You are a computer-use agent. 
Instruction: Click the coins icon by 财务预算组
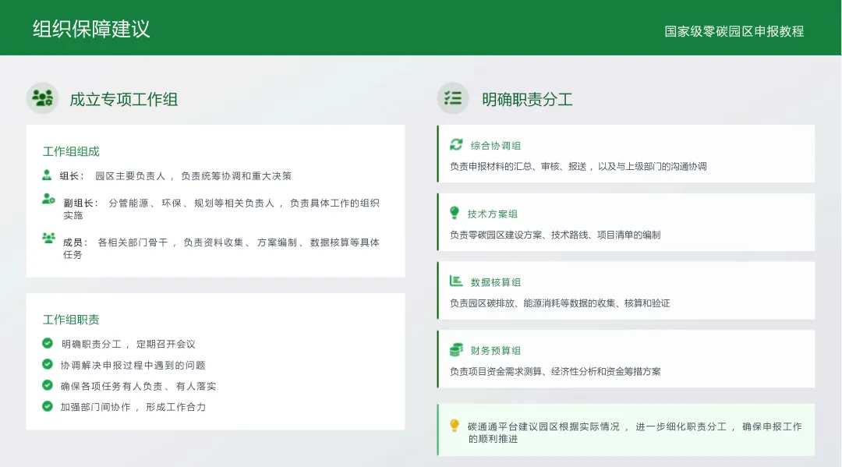tap(456, 350)
